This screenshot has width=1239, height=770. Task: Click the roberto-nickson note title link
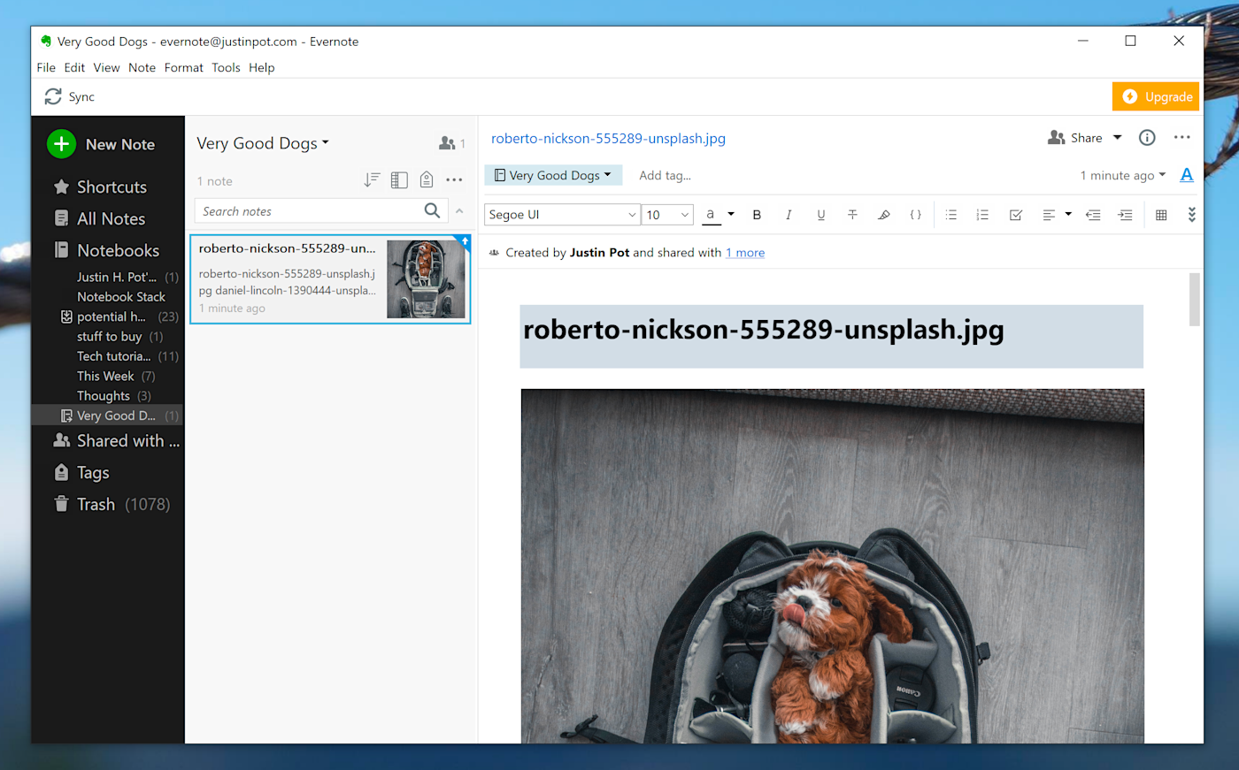click(608, 138)
